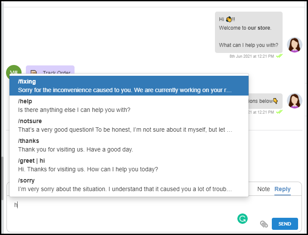The height and width of the screenshot is (235, 308).
Task: Click the paperclip attachment icon
Action: (264, 224)
